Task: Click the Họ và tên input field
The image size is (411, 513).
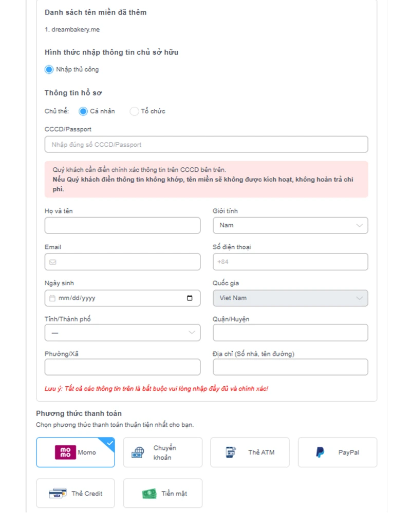Action: click(x=122, y=225)
